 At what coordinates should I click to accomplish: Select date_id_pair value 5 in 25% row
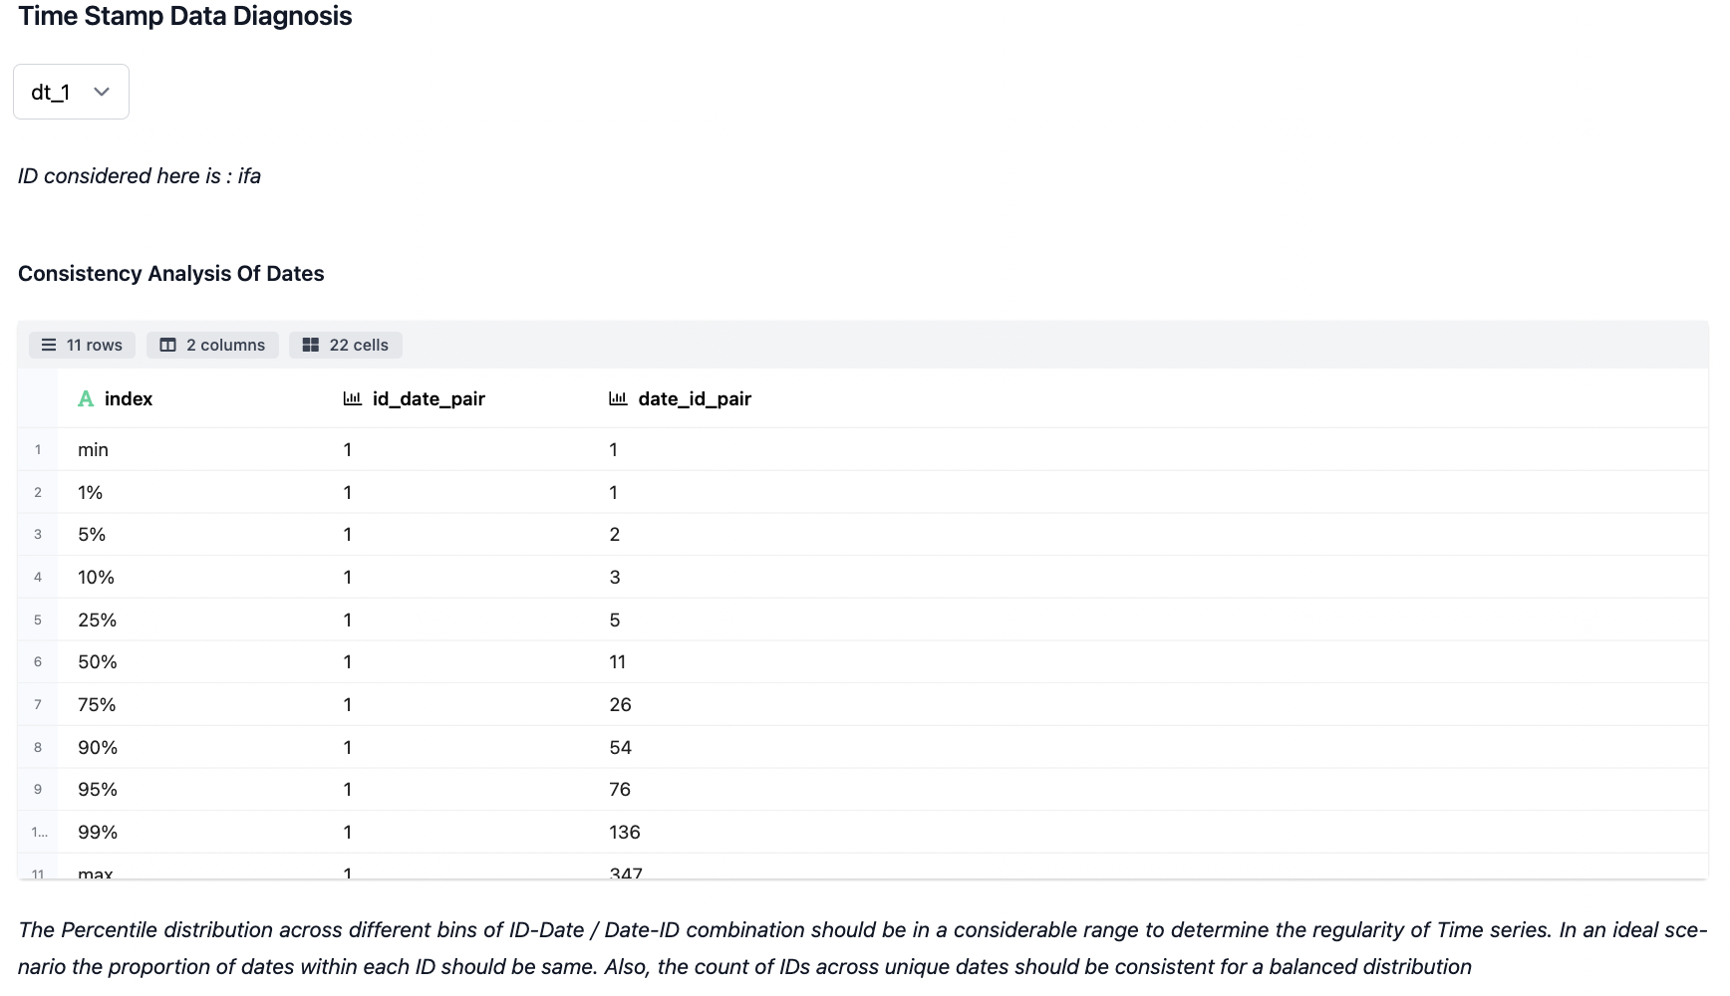[x=615, y=620]
